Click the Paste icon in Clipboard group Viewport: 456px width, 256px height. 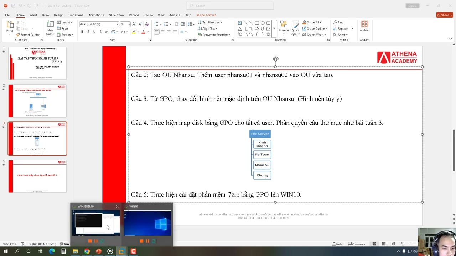click(x=10, y=25)
